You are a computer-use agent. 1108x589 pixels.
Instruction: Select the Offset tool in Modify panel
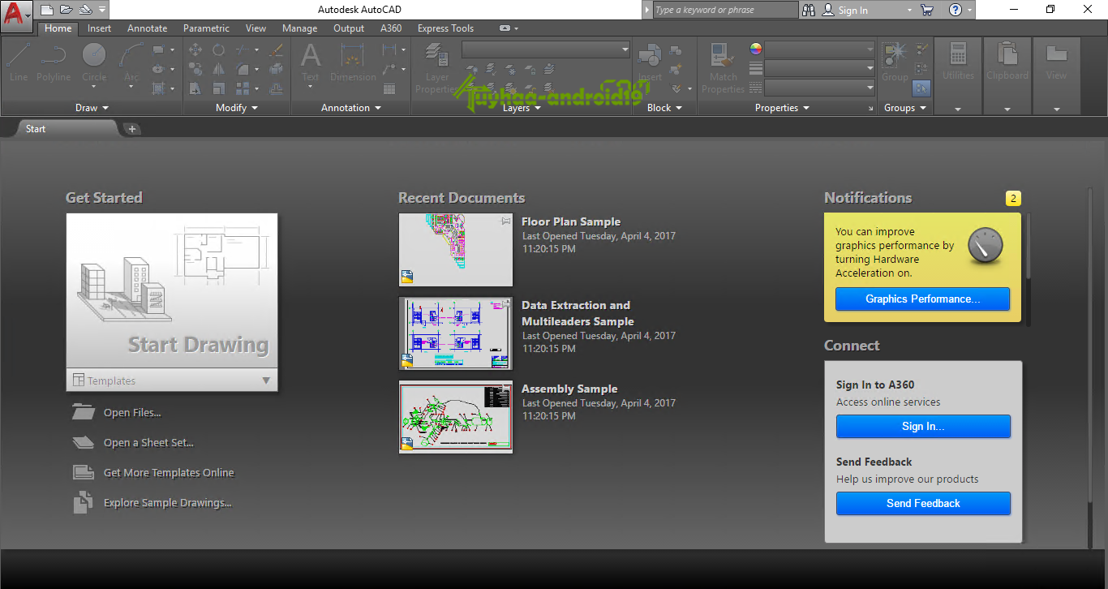[x=277, y=88]
